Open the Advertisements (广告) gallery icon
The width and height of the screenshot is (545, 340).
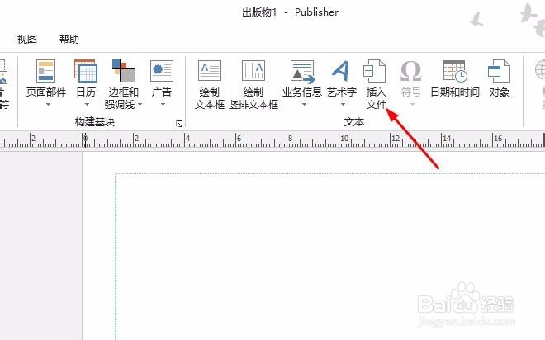click(162, 70)
